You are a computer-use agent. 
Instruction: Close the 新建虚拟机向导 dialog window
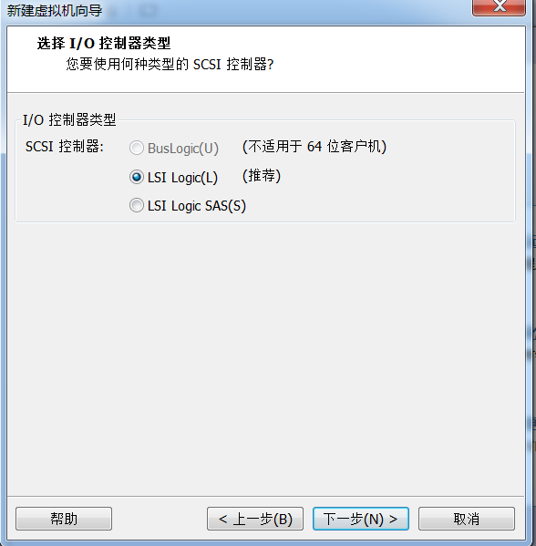coord(499,7)
